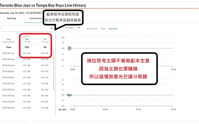This screenshot has height=124, width=199.
Task: Click the Blue Jays logo on the chart
Action: [x=69, y=48]
